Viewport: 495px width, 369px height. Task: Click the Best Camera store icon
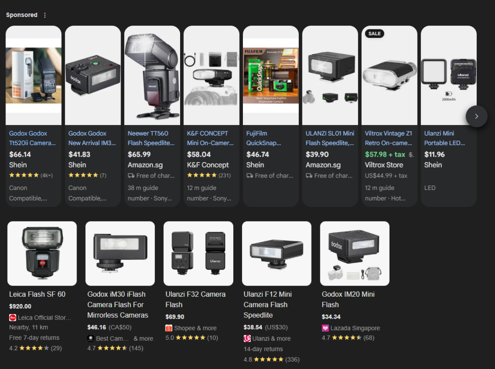tap(91, 338)
